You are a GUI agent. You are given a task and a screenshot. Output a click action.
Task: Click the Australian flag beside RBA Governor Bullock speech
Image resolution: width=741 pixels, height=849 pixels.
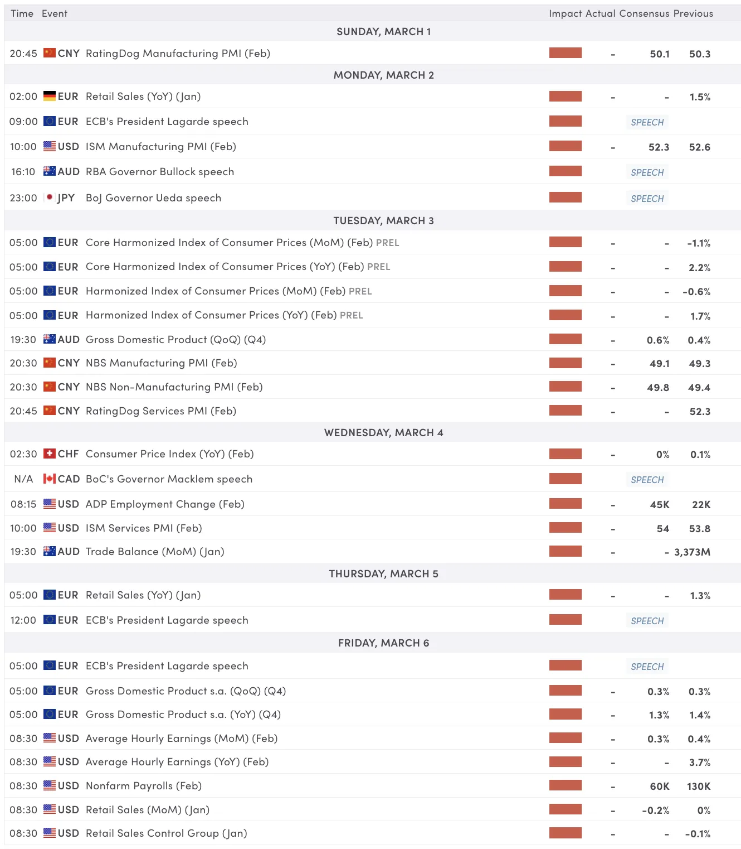(x=49, y=171)
